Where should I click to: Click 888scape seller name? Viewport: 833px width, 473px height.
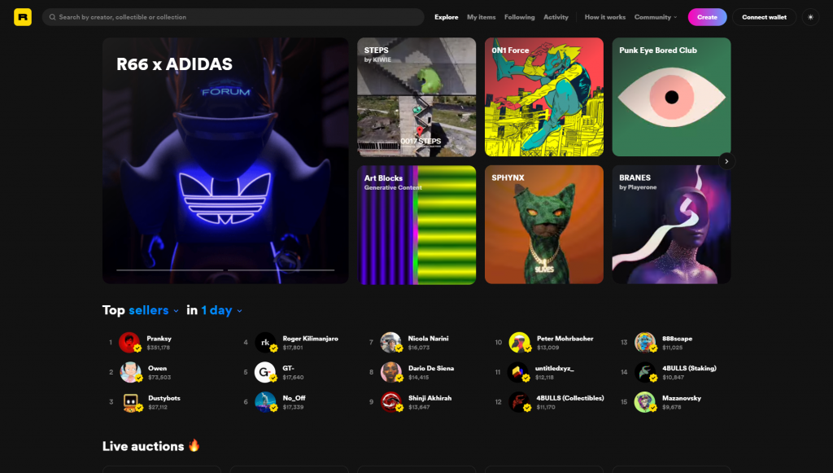click(677, 339)
